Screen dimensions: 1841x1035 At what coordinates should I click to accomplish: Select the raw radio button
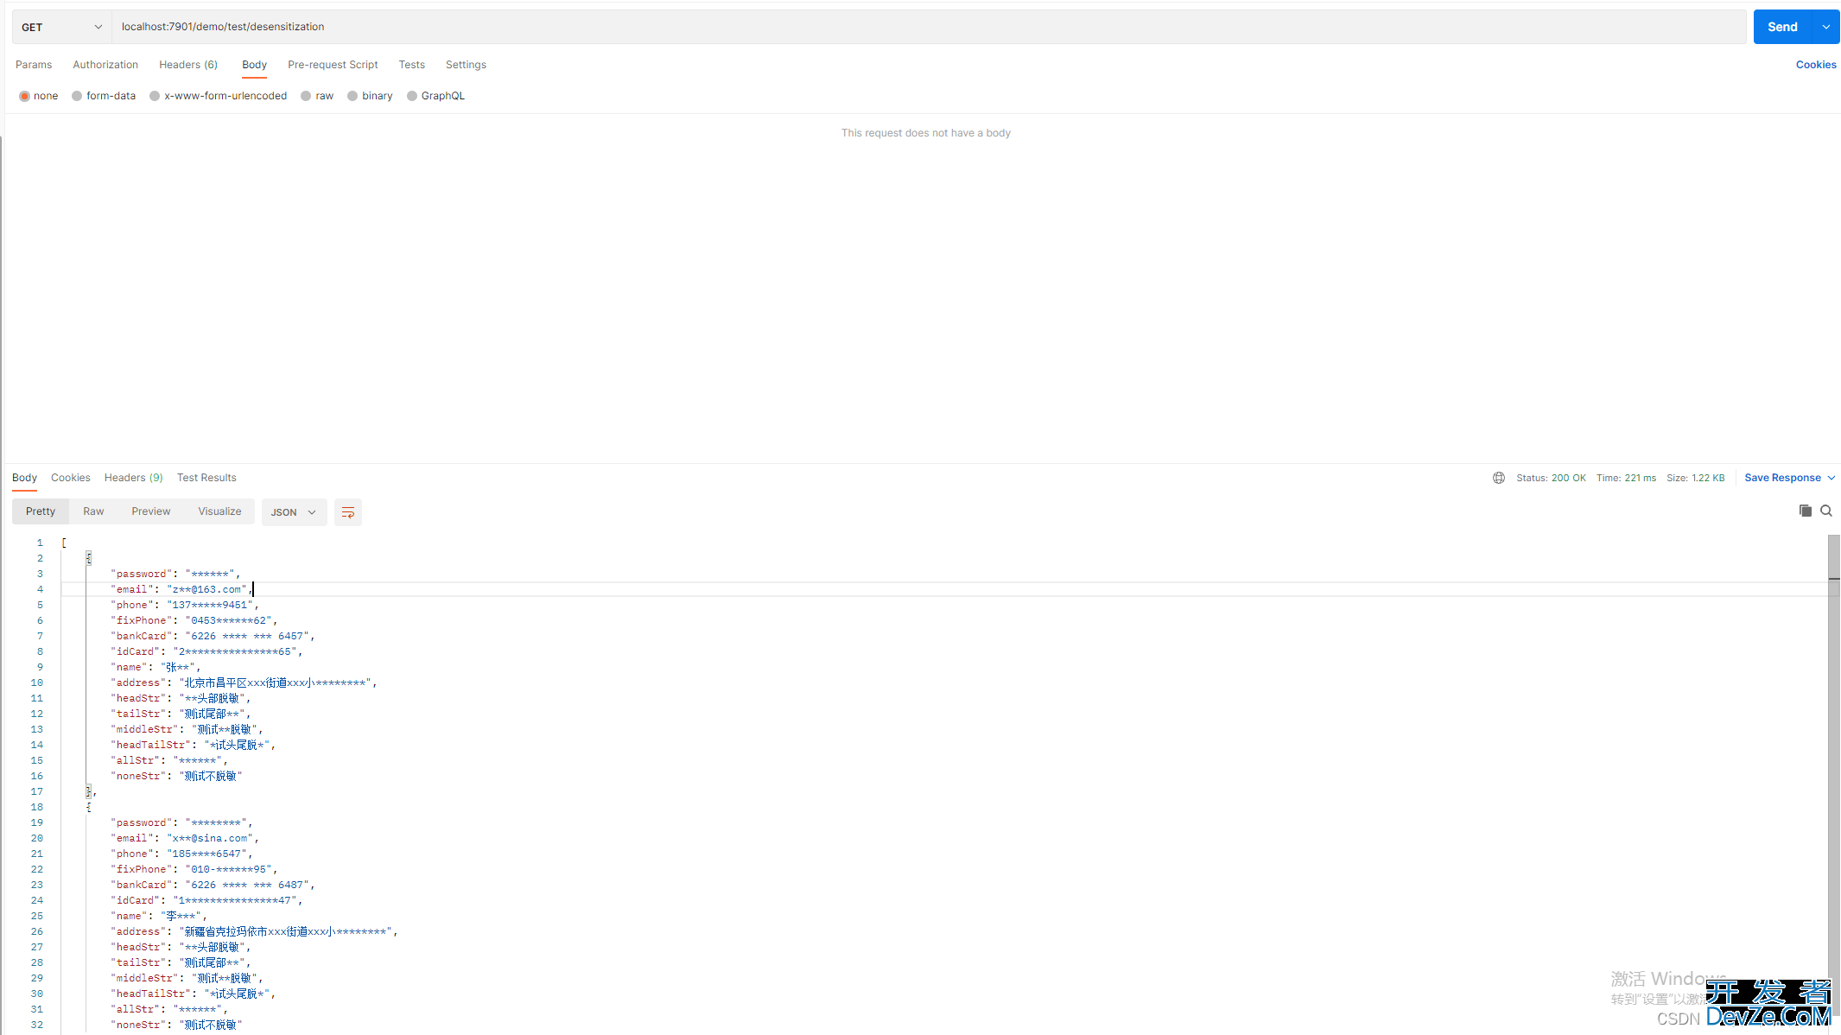click(x=306, y=96)
